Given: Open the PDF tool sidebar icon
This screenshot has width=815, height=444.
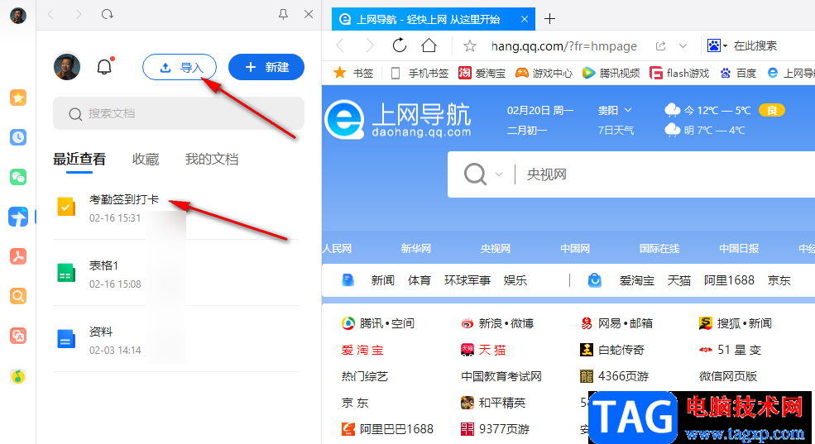Looking at the screenshot, I should pyautogui.click(x=18, y=256).
